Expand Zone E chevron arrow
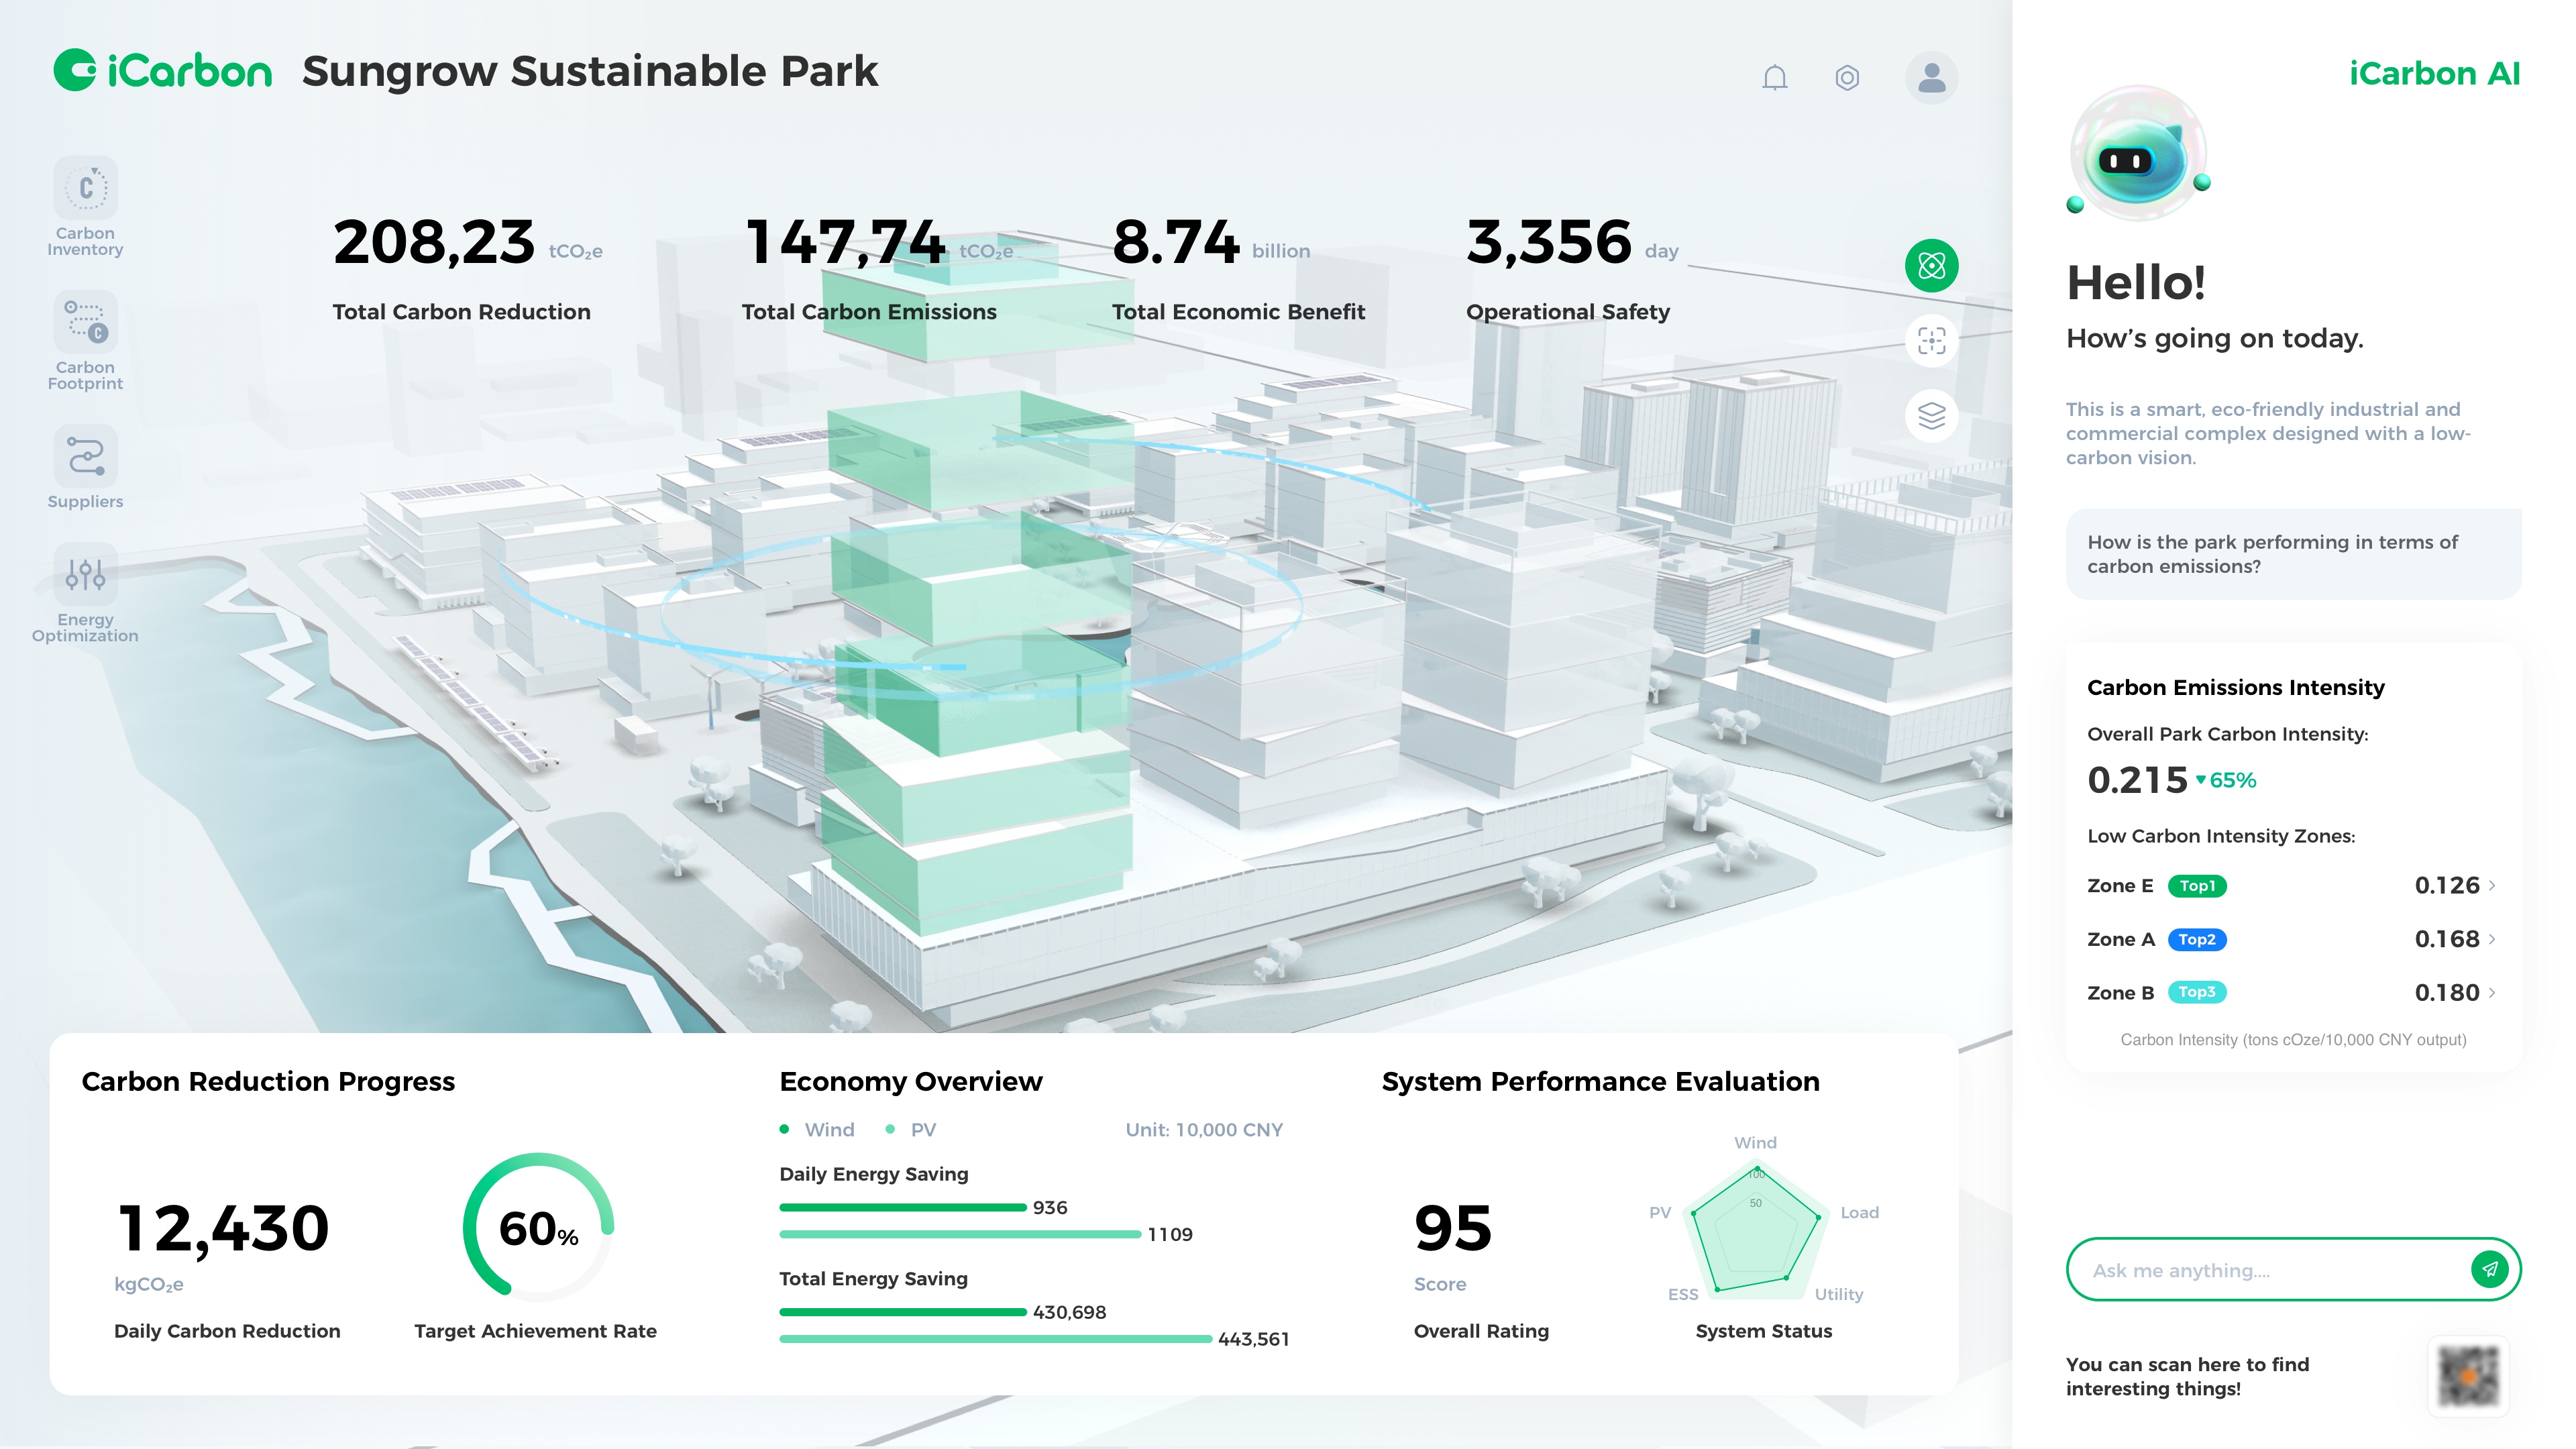The width and height of the screenshot is (2576, 1449). click(2492, 885)
